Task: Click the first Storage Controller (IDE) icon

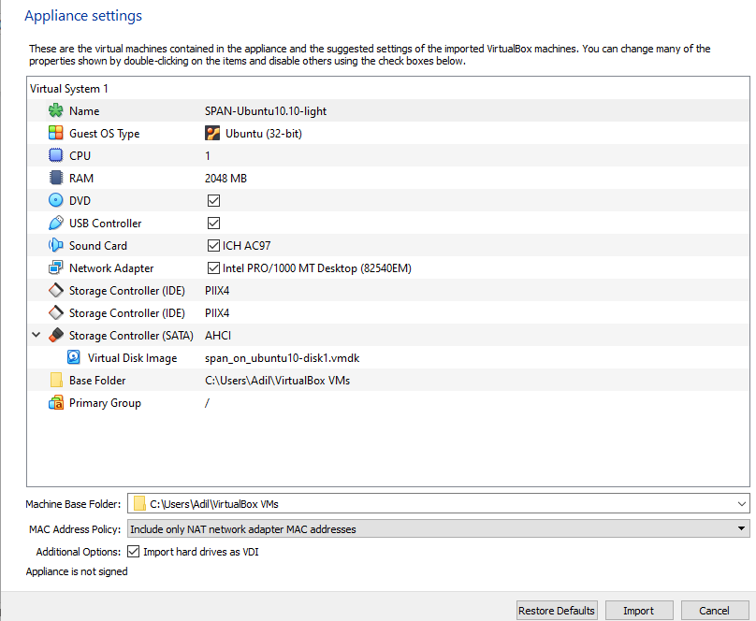Action: 56,290
